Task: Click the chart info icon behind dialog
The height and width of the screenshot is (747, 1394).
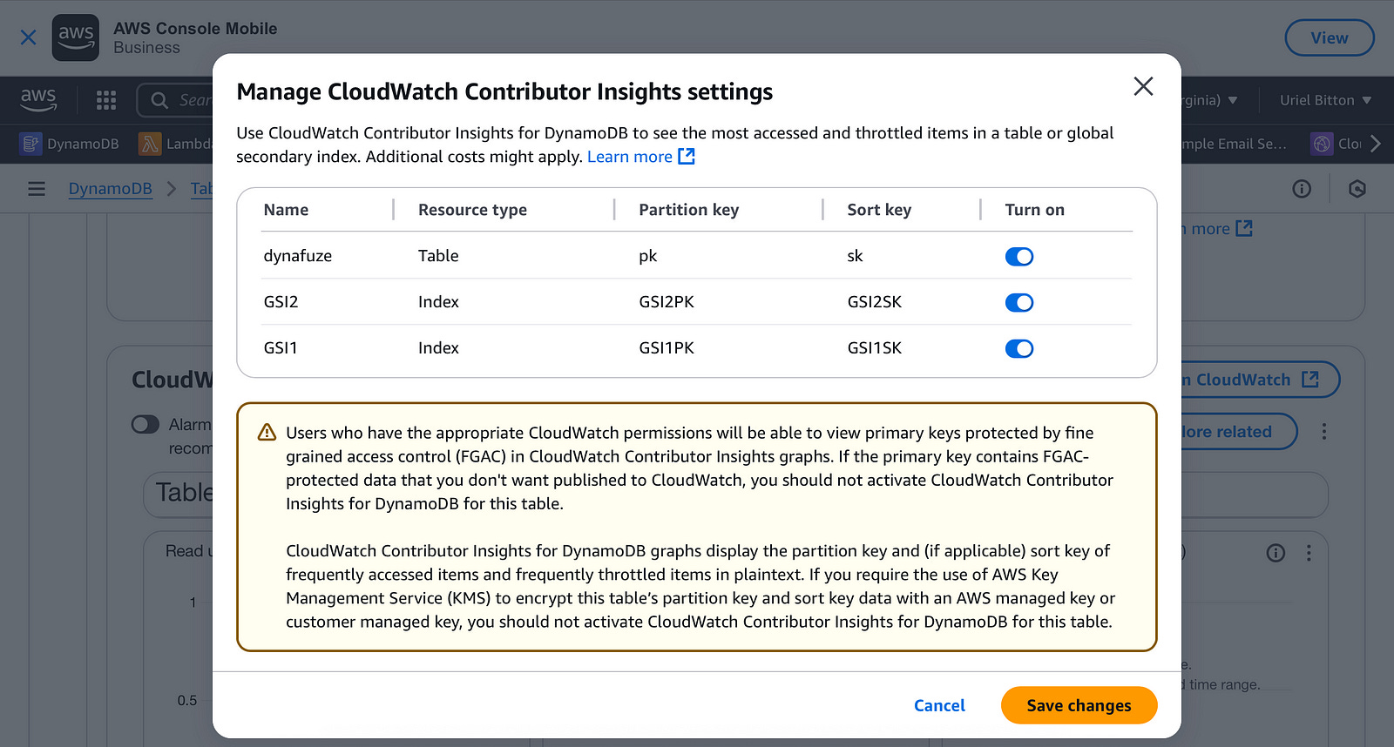Action: [x=1276, y=553]
